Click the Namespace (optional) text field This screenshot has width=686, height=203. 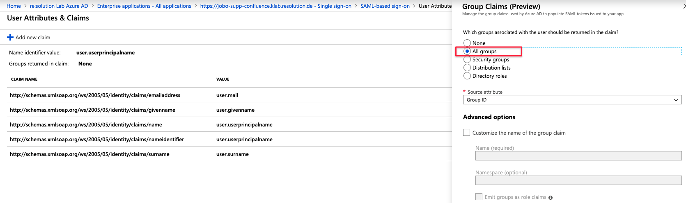[x=578, y=180]
